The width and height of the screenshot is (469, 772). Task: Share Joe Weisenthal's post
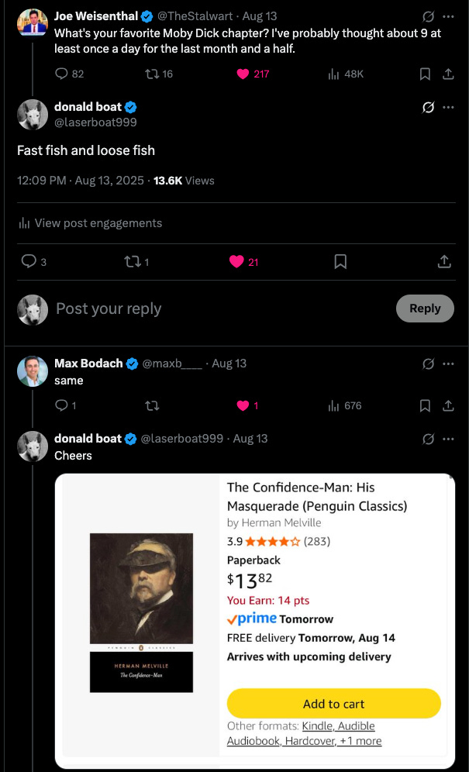coord(447,74)
